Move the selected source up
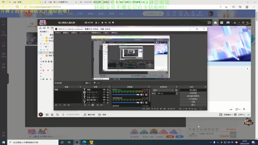This screenshot has height=145, width=258. (x=97, y=105)
